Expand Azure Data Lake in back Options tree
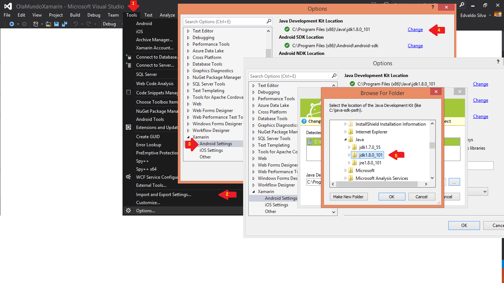 coord(188,51)
